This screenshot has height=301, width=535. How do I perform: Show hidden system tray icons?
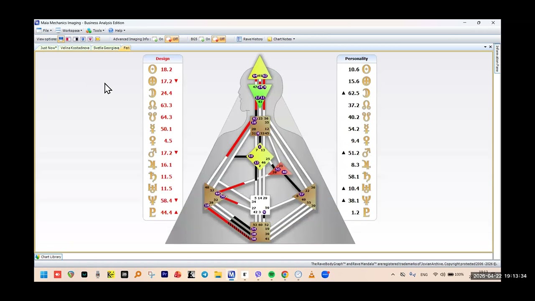[x=392, y=275]
